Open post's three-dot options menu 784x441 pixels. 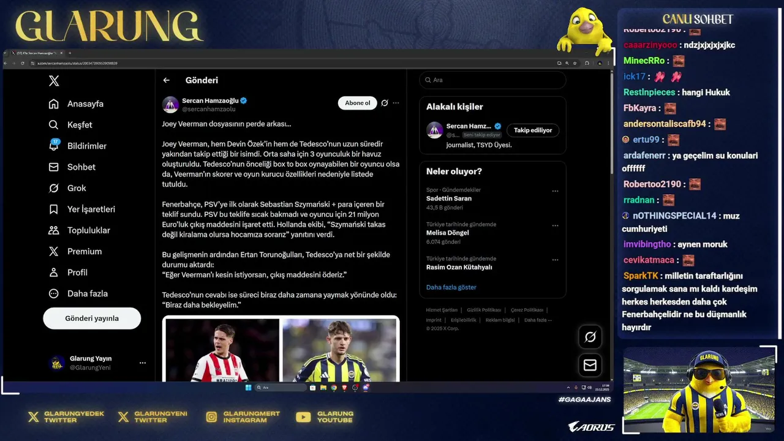tap(396, 103)
